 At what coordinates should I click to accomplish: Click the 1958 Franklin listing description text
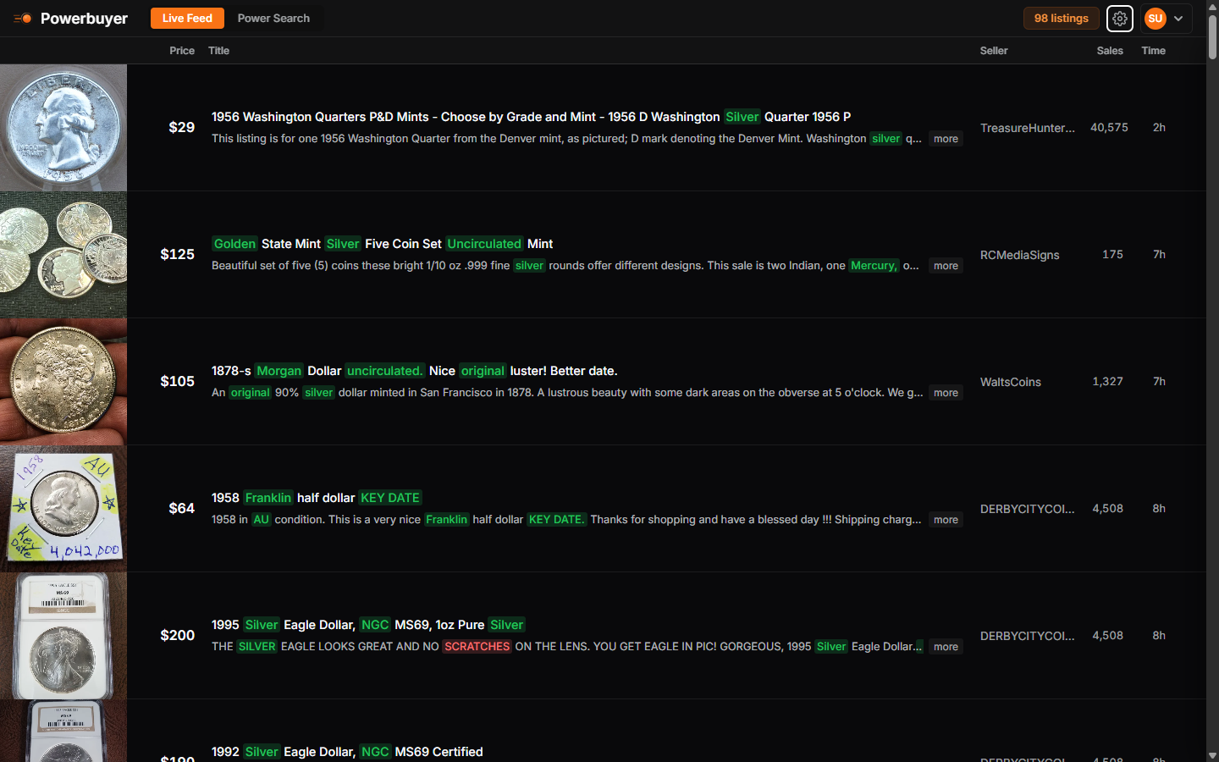[x=566, y=519]
